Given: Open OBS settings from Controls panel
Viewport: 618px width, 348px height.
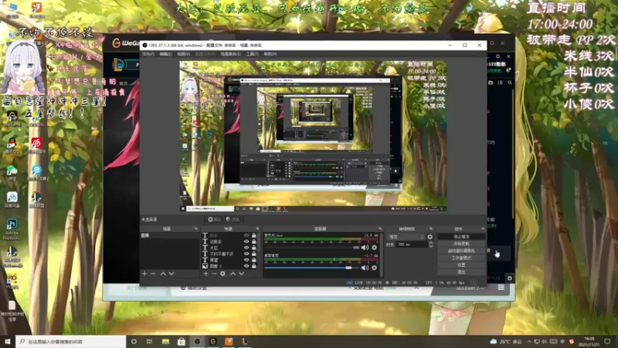Looking at the screenshot, I should coord(461,265).
